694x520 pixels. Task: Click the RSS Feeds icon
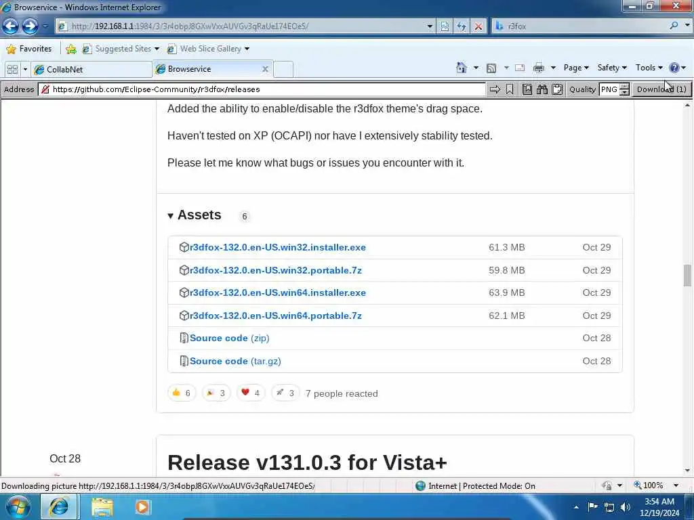(491, 68)
